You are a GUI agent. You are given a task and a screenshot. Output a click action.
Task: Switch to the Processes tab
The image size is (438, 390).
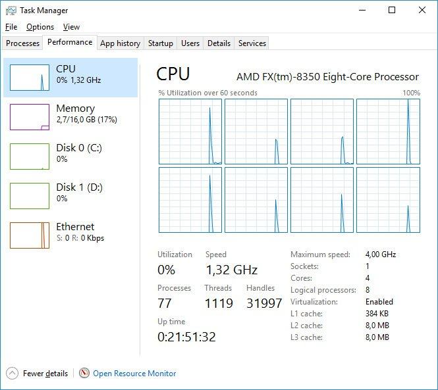pos(23,43)
